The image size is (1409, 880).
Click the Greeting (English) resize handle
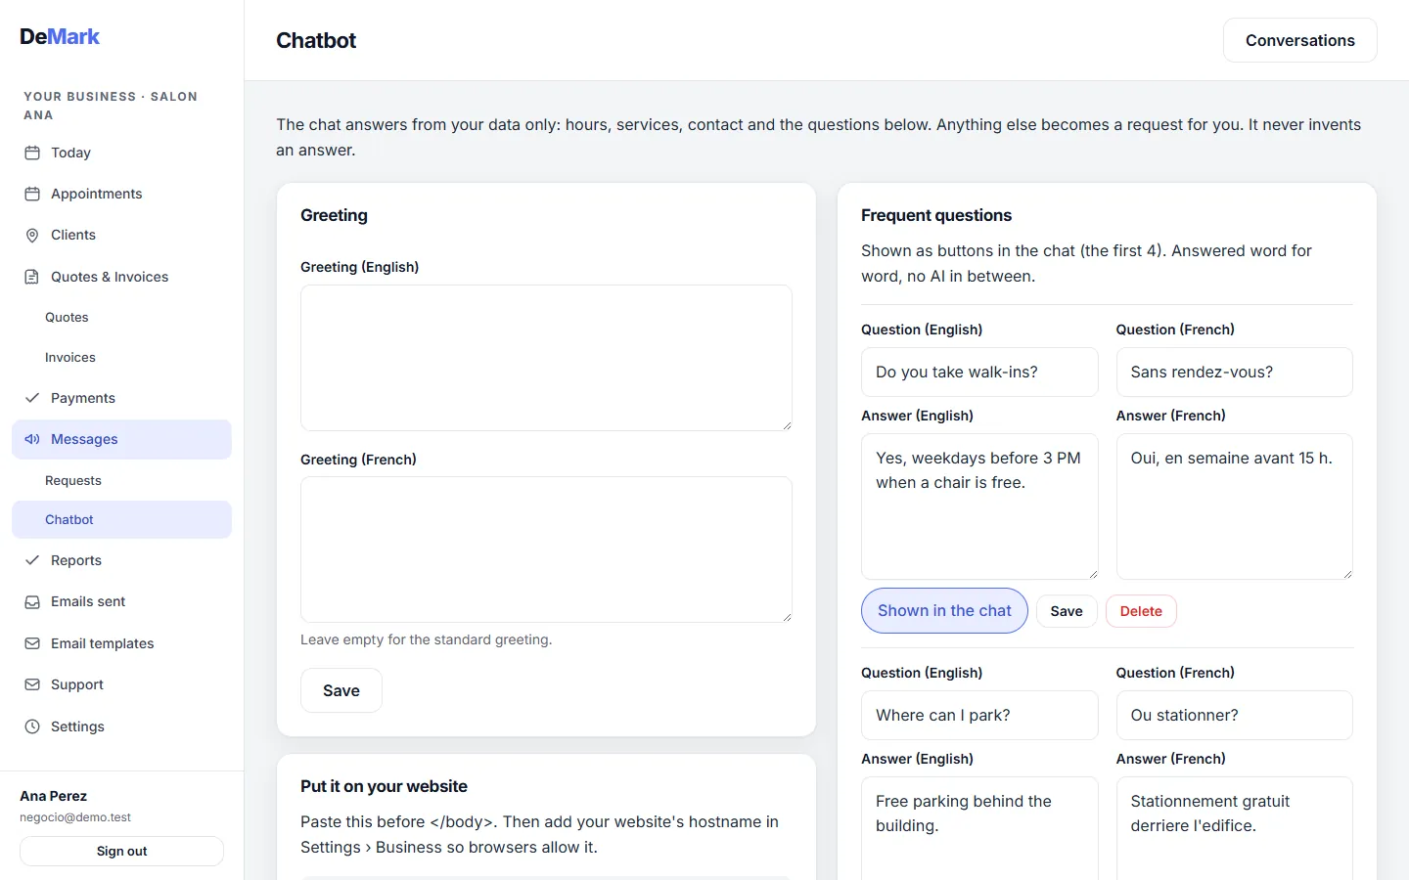tap(786, 424)
